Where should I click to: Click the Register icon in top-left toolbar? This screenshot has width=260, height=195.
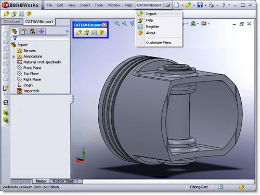click(x=21, y=13)
